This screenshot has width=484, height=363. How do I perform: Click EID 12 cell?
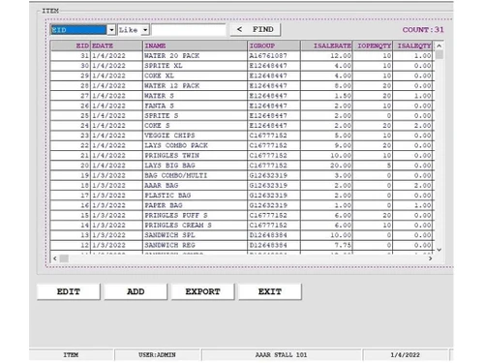[71, 245]
